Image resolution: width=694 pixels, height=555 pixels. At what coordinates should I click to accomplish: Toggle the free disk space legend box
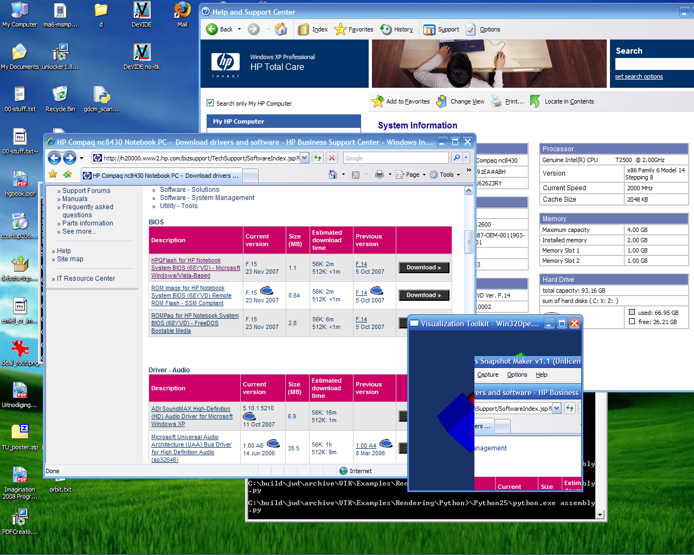coord(632,321)
